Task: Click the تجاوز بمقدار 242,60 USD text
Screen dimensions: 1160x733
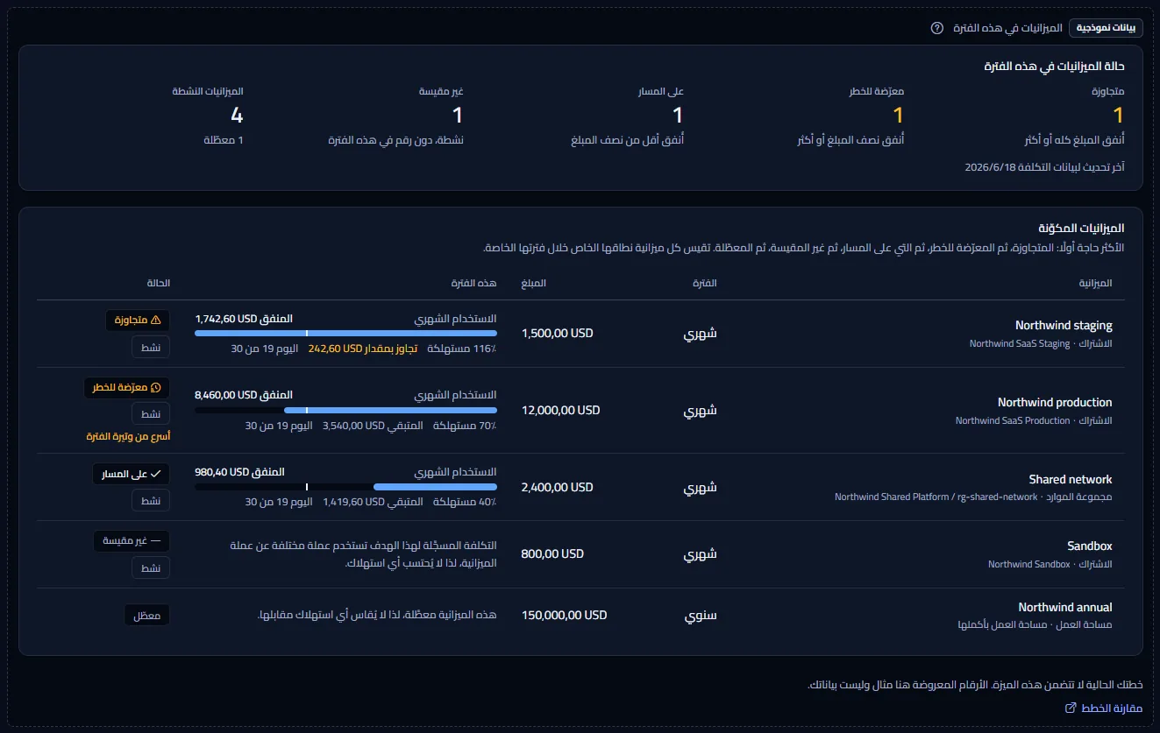Action: [x=363, y=349]
